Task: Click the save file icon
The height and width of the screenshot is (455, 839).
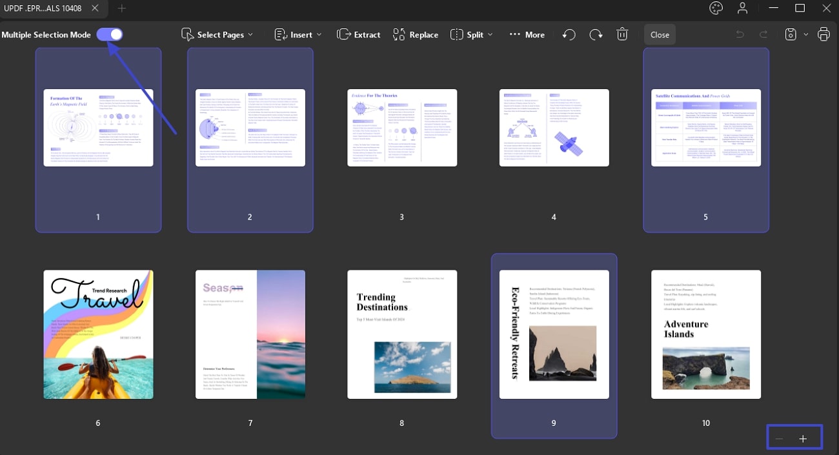Action: coord(791,35)
